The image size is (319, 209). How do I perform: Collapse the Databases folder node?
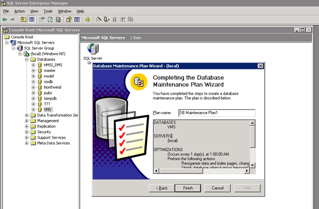pyautogui.click(x=27, y=59)
